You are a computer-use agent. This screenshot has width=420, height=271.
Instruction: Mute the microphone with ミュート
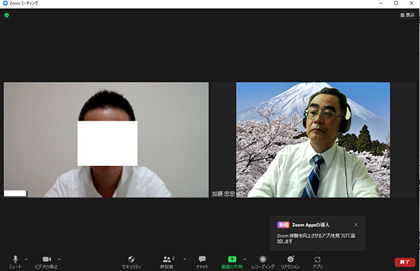click(x=15, y=262)
